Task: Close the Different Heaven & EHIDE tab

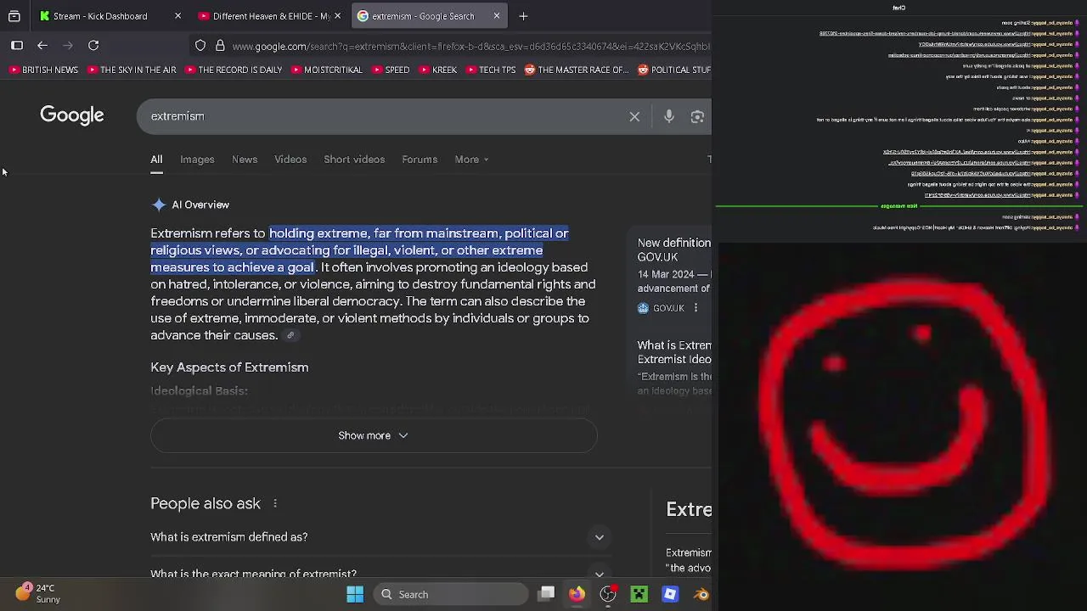Action: pos(337,16)
